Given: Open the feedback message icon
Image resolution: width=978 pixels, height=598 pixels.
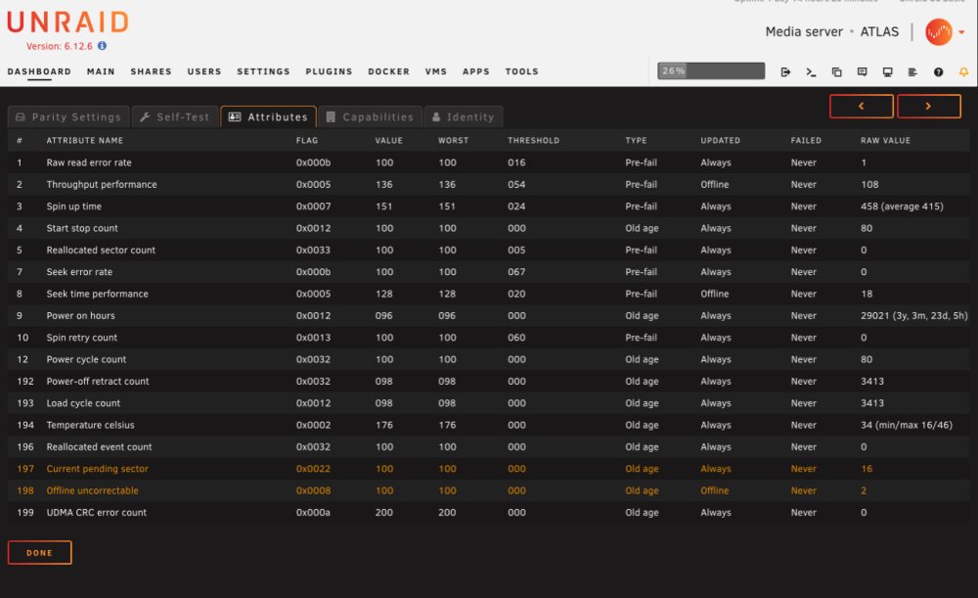Looking at the screenshot, I should (862, 71).
